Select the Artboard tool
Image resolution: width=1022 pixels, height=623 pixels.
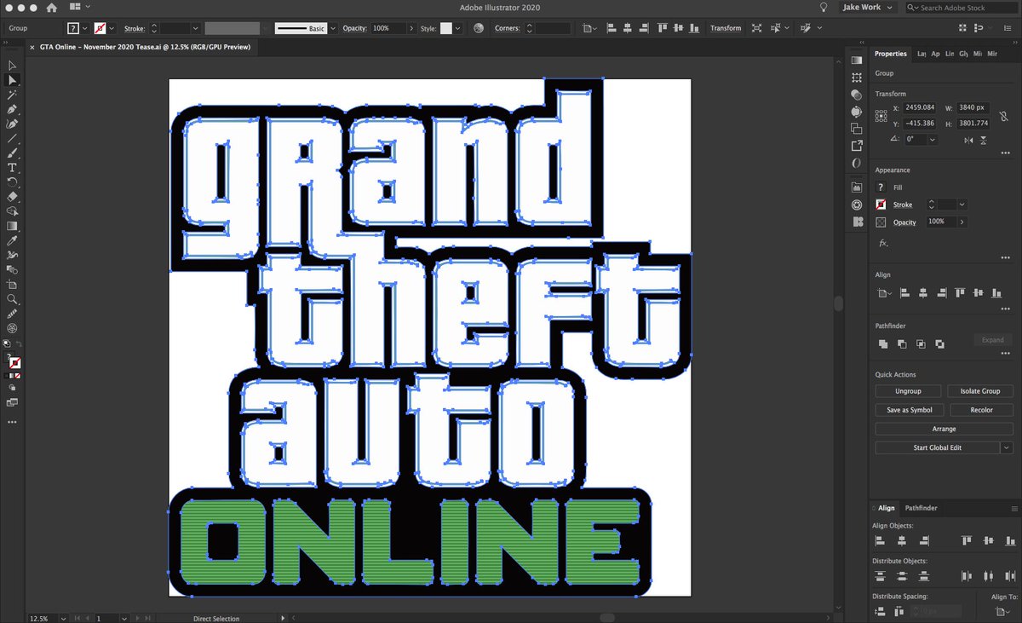click(x=12, y=285)
